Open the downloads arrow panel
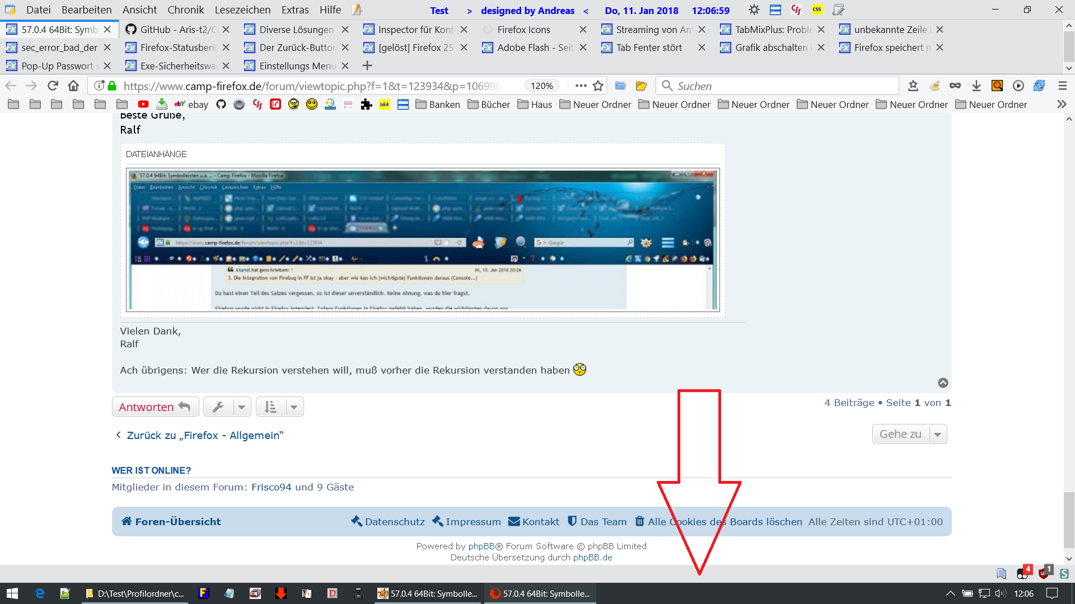 point(976,86)
